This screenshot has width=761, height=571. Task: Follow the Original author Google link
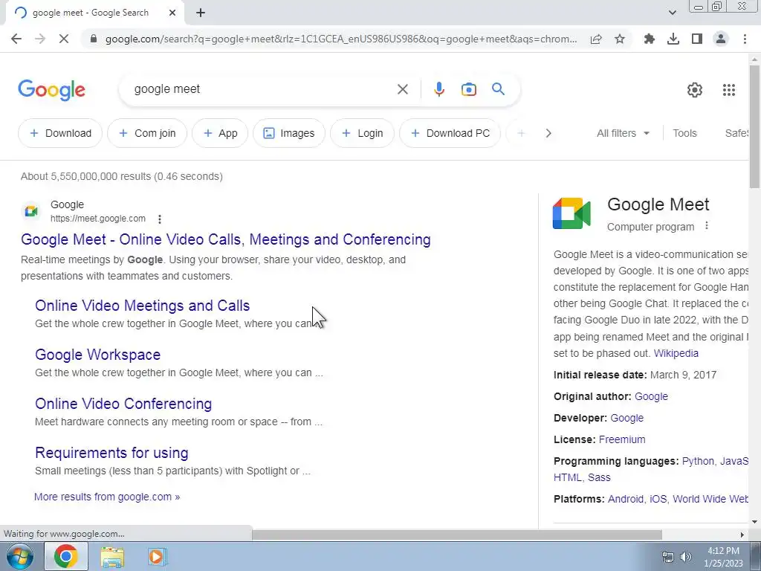(651, 396)
